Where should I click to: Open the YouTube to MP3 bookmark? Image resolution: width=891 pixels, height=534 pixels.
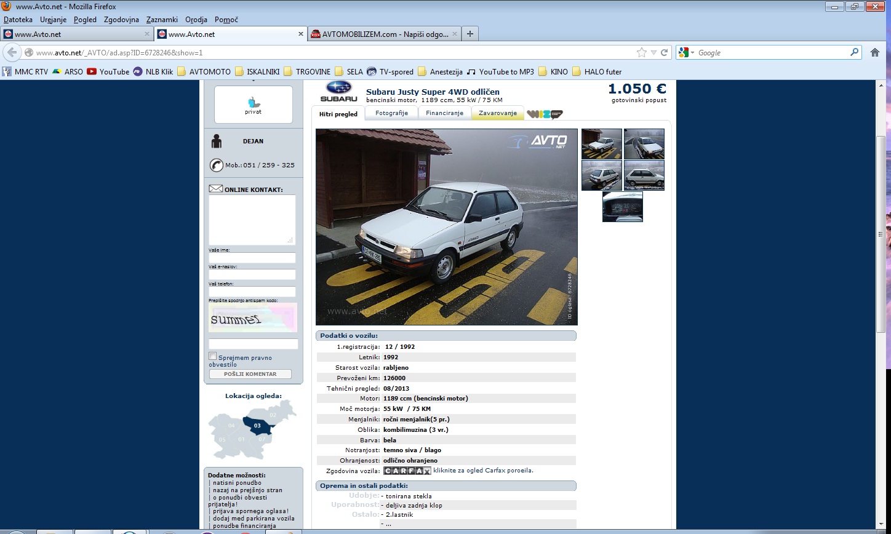click(500, 71)
